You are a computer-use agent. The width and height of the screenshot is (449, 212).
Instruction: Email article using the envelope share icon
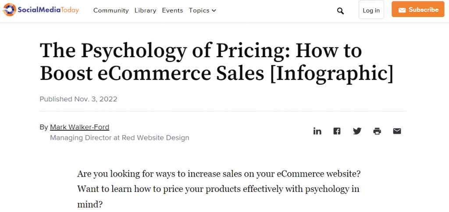click(x=397, y=131)
